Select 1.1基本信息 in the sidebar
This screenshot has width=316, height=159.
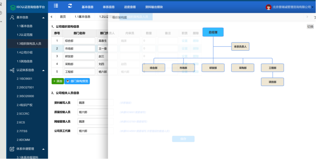coord(24,26)
